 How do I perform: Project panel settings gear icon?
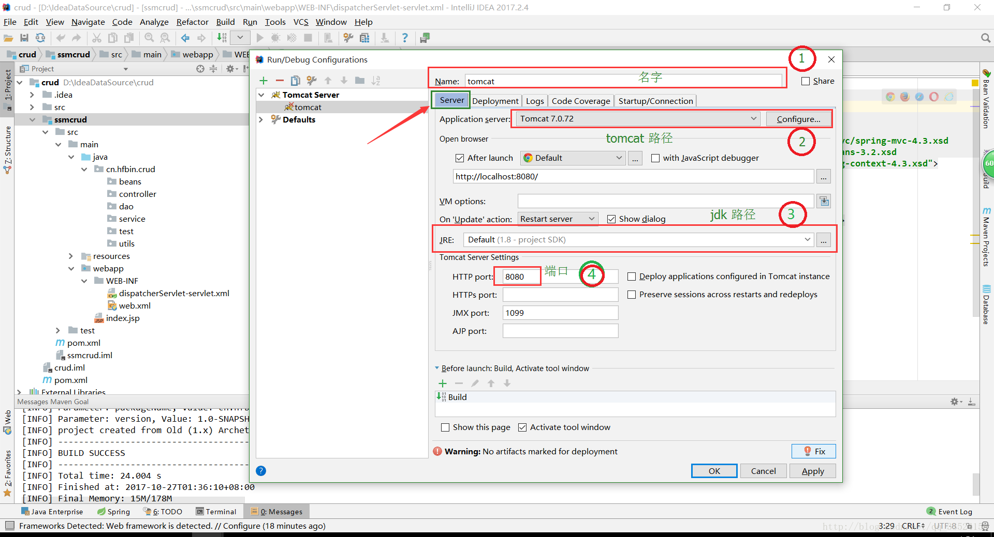click(x=230, y=69)
